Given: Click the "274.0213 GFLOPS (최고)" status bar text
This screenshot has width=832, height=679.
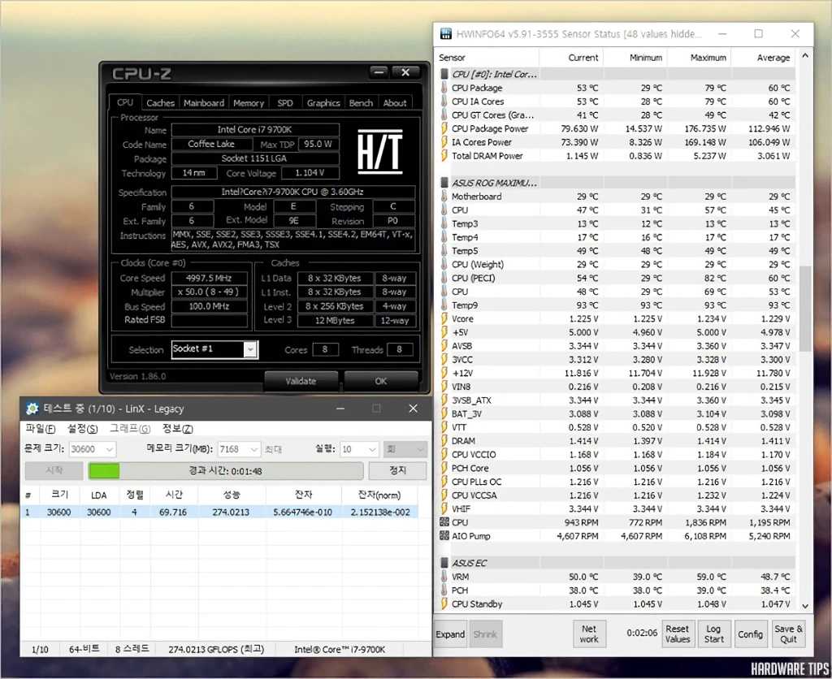Looking at the screenshot, I should click(216, 649).
